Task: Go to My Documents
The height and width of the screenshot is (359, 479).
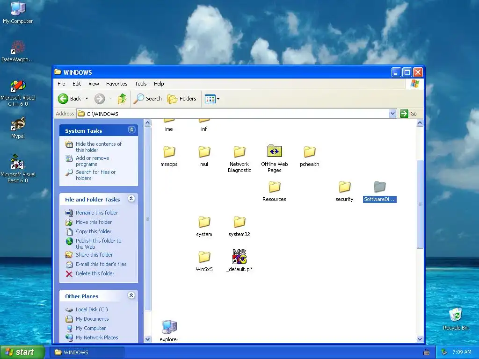Action: coord(87,319)
